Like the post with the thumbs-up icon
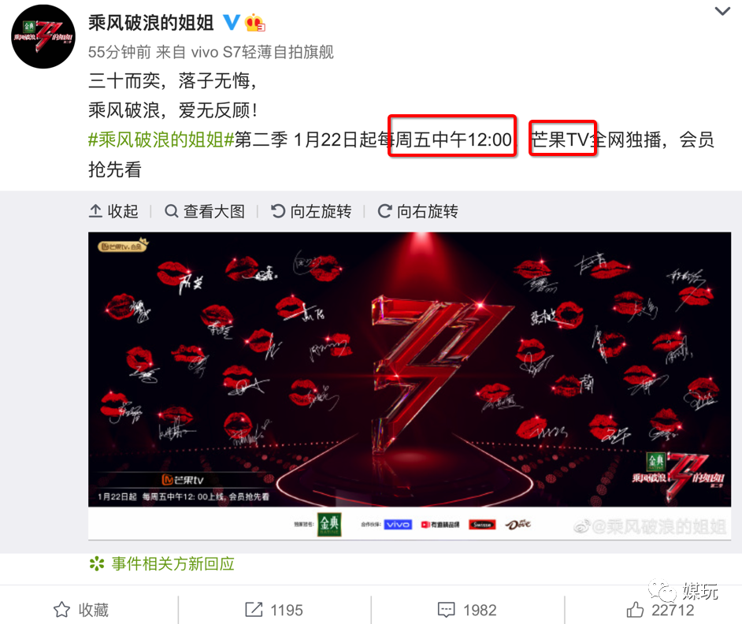The width and height of the screenshot is (742, 624). point(635,610)
